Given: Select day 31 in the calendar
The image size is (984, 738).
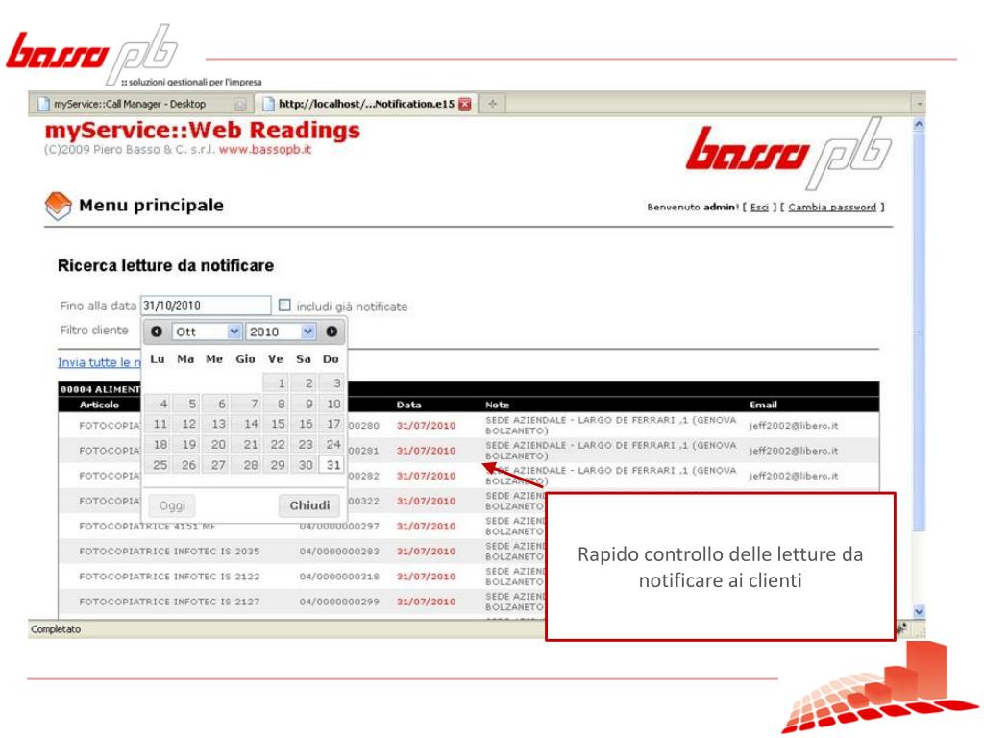Looking at the screenshot, I should [x=332, y=465].
